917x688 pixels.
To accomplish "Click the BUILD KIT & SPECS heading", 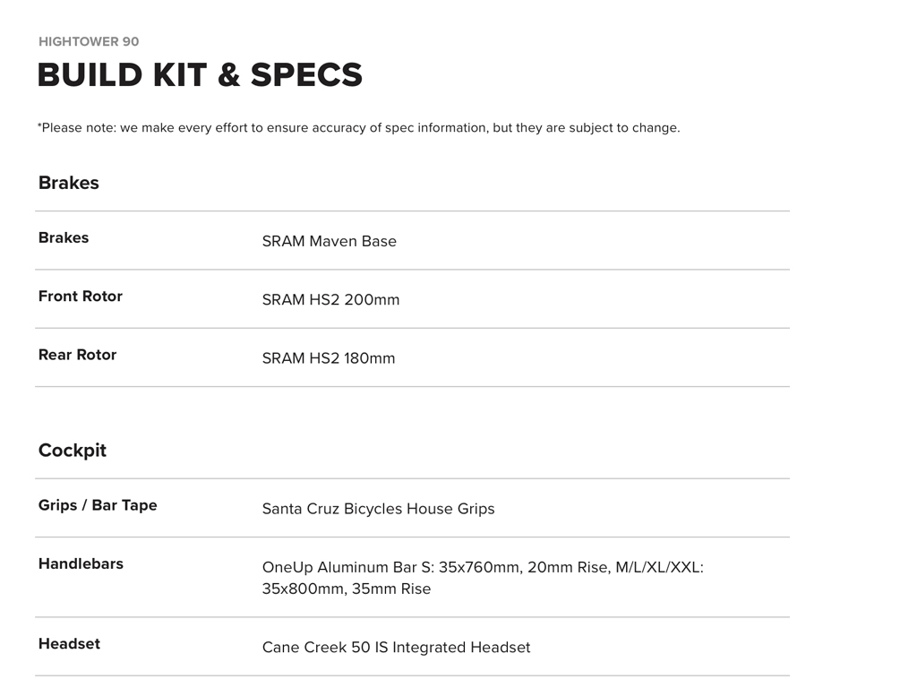I will click(200, 75).
